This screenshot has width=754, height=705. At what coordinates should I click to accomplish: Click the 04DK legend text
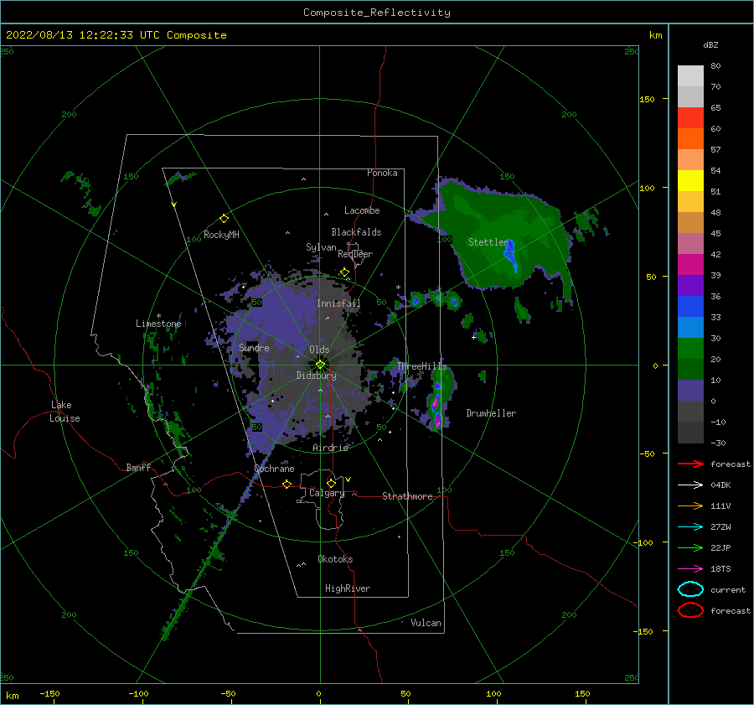(x=720, y=485)
